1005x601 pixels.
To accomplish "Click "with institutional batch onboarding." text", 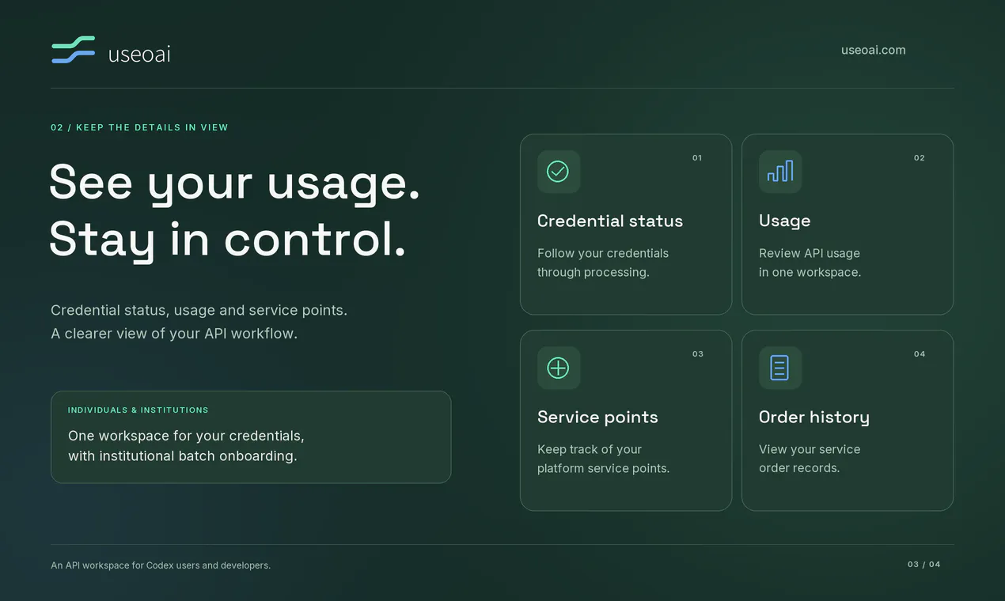I will click(183, 456).
